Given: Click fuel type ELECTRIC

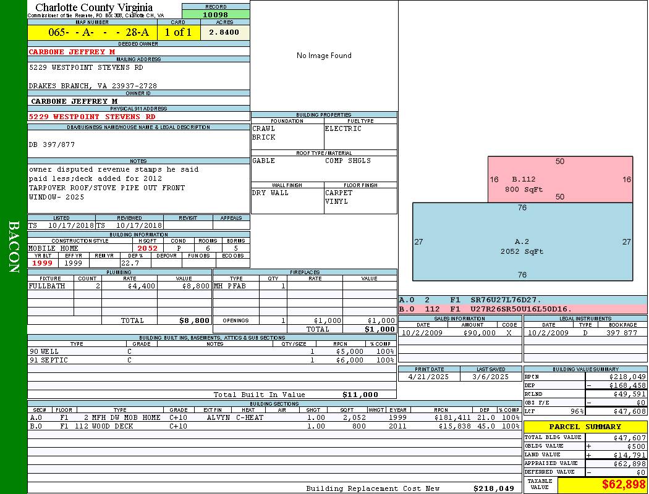Looking at the screenshot, I should 343,128.
